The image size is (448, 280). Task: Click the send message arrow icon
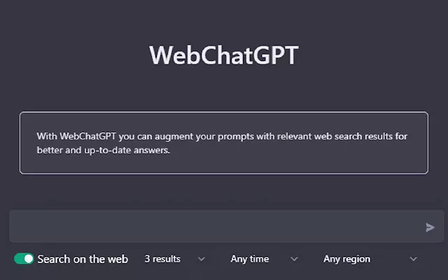pyautogui.click(x=430, y=227)
